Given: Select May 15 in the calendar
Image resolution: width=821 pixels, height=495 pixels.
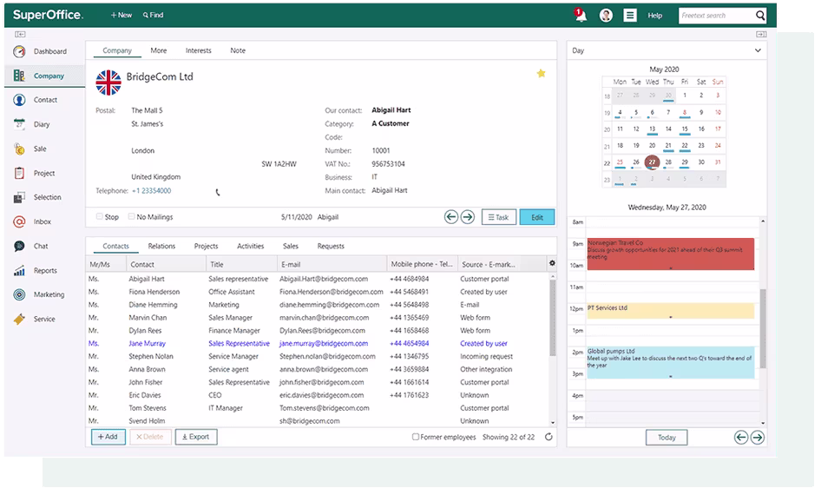Looking at the screenshot, I should (685, 129).
